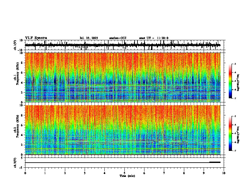Click the log(PSD) label beside the ch.2 colorbar
252x194 pixels.
click(x=238, y=135)
